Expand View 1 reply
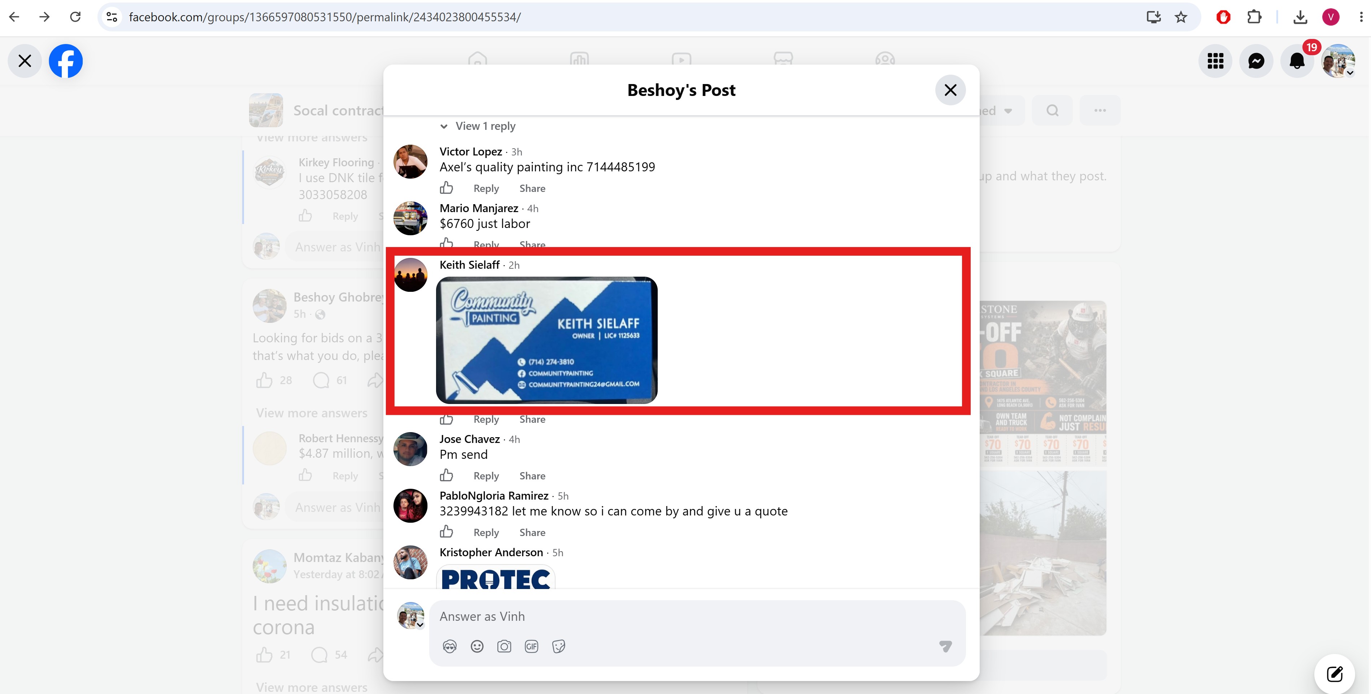This screenshot has width=1371, height=694. [x=478, y=126]
